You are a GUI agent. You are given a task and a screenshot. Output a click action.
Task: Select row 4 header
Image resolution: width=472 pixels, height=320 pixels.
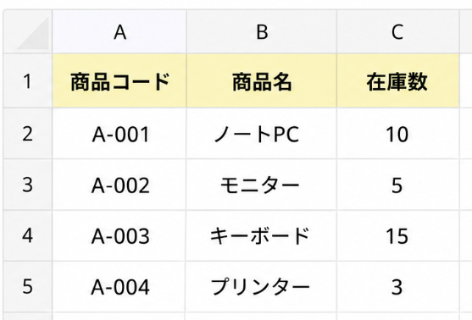point(28,235)
